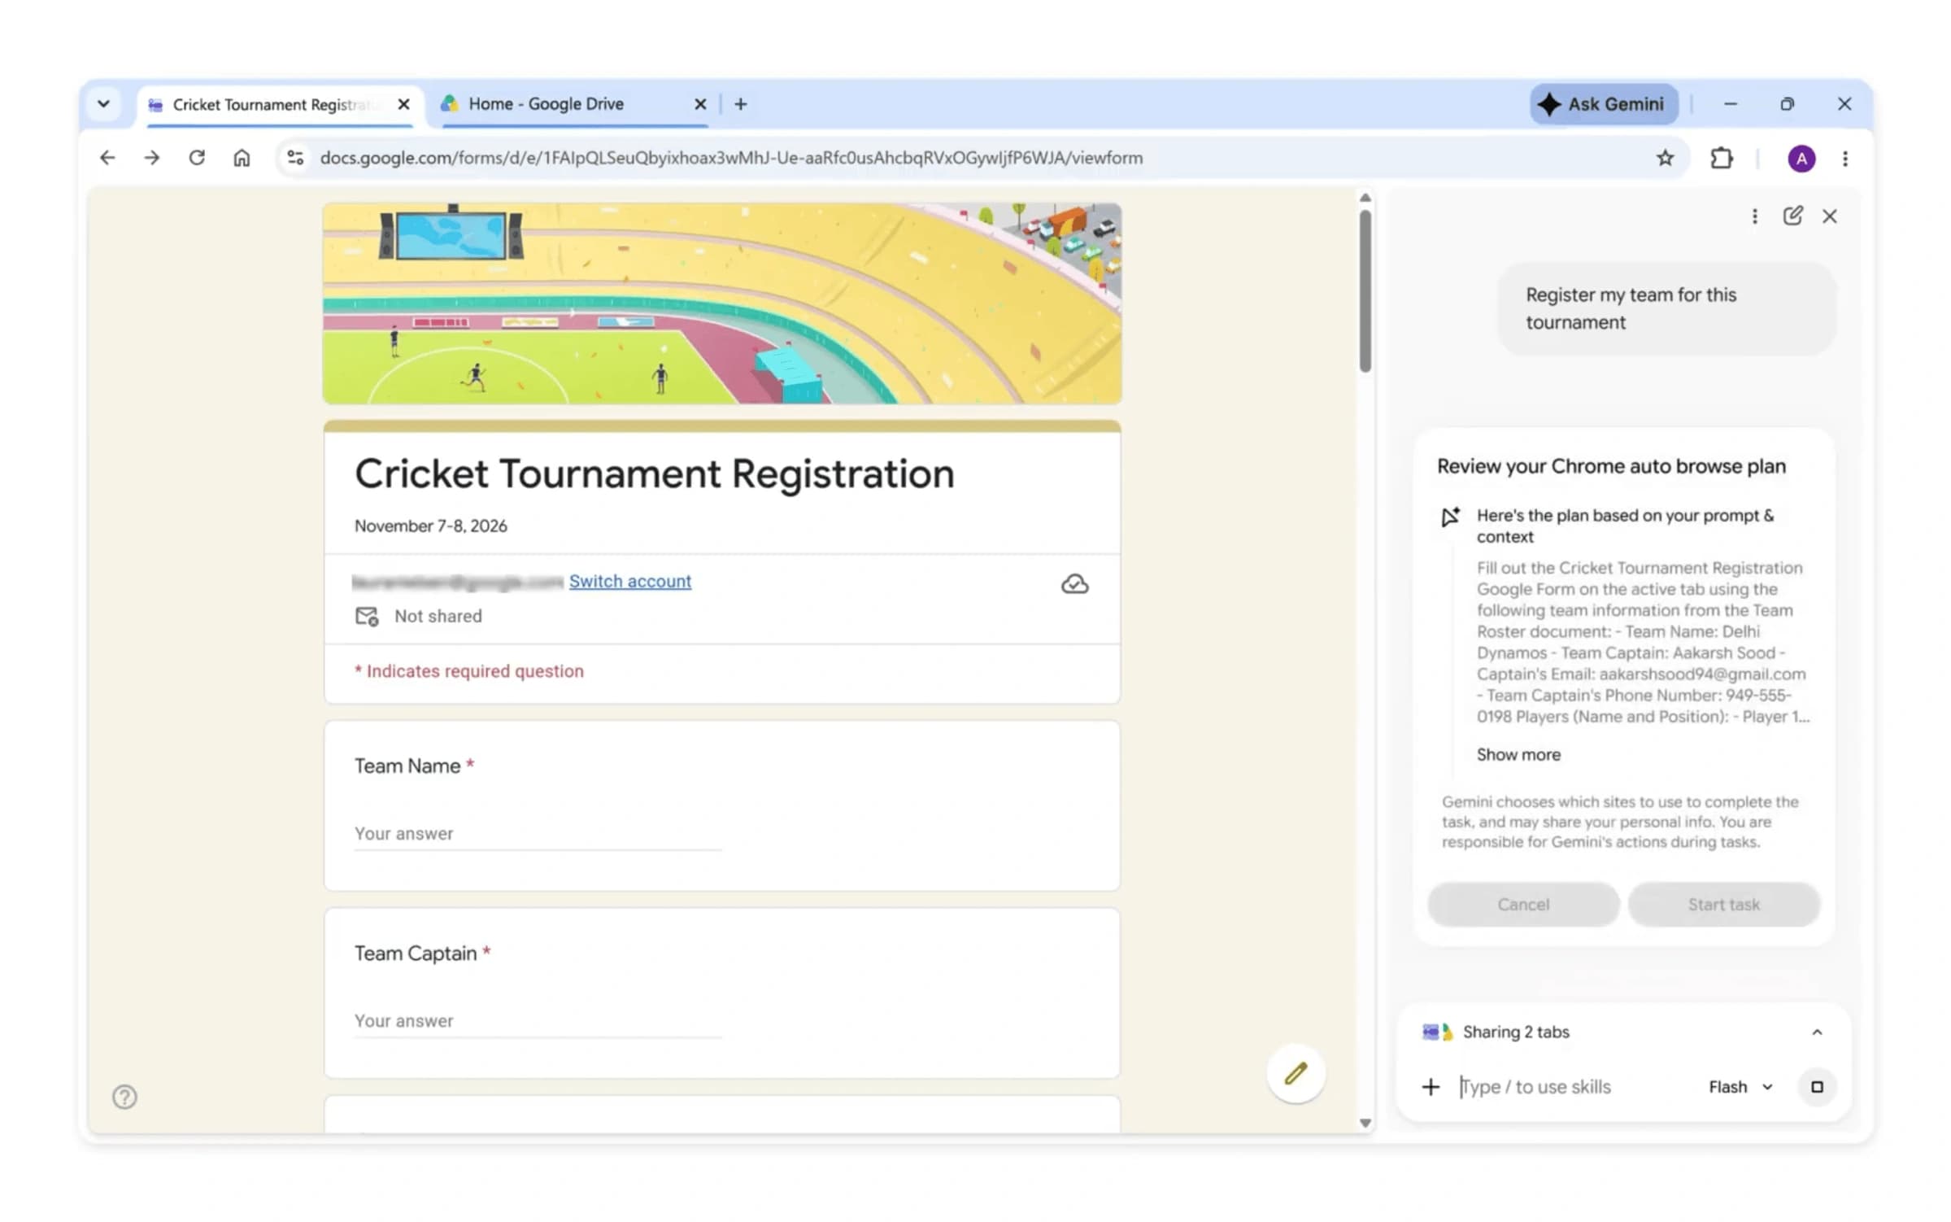The width and height of the screenshot is (1951, 1222).
Task: Start a new chat in Gemini panel
Action: 1792,216
